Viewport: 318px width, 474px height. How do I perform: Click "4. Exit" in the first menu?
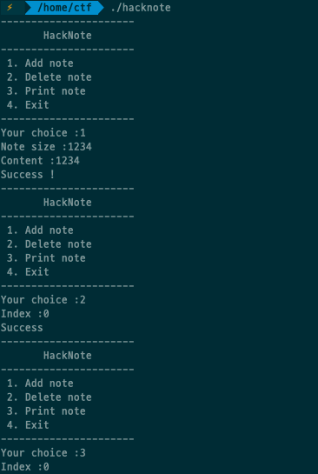28,105
